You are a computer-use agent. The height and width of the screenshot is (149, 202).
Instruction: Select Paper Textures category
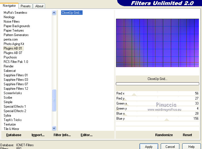pyautogui.click(x=14, y=30)
